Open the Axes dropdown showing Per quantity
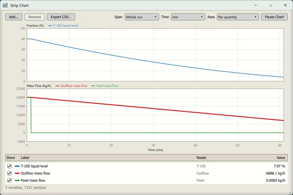The height and width of the screenshot is (195, 293). click(238, 17)
